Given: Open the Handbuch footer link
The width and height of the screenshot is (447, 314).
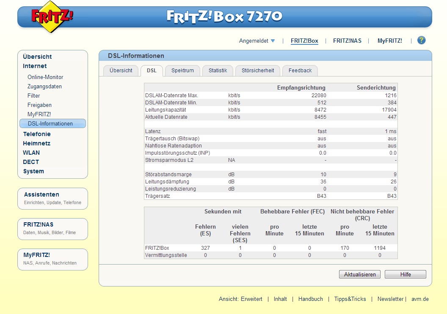Looking at the screenshot, I should [310, 299].
